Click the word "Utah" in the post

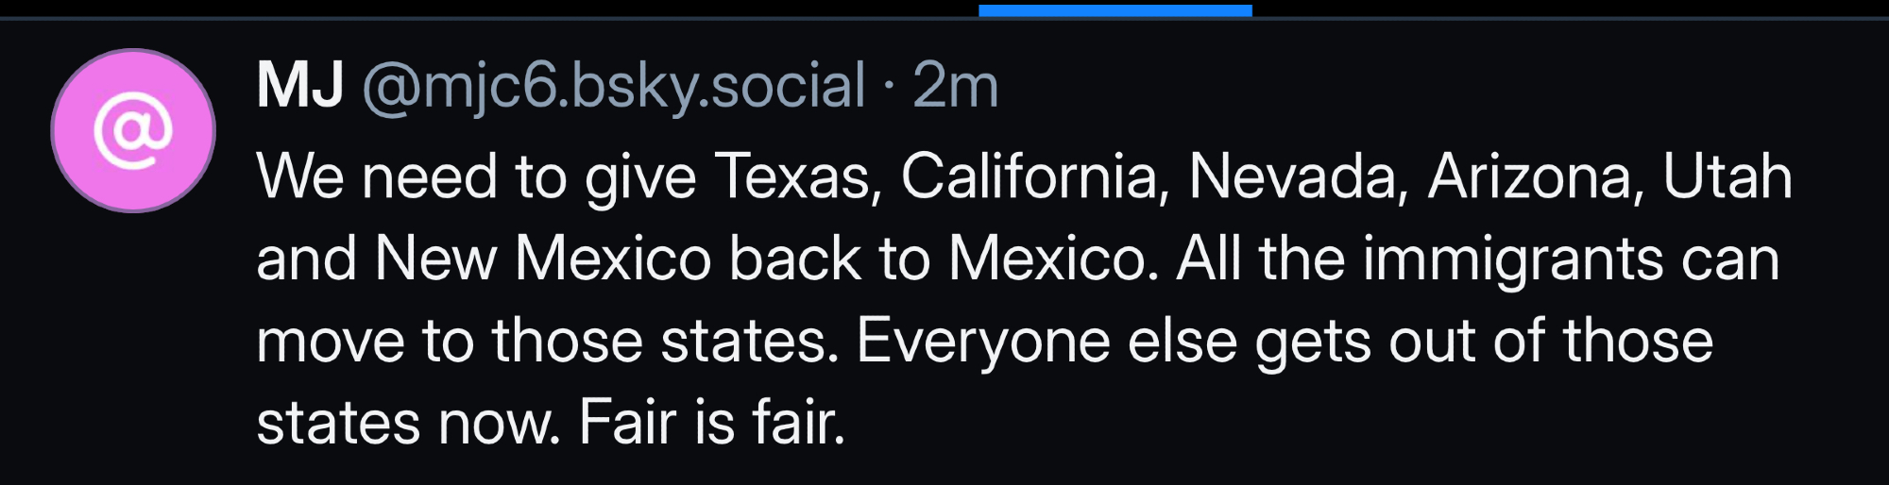(x=1727, y=176)
